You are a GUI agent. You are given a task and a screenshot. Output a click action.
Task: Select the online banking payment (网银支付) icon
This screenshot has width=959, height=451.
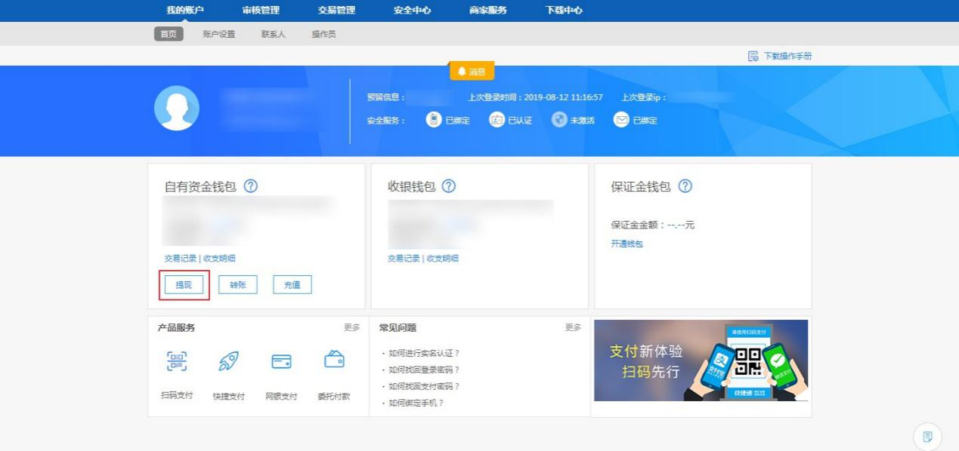281,361
